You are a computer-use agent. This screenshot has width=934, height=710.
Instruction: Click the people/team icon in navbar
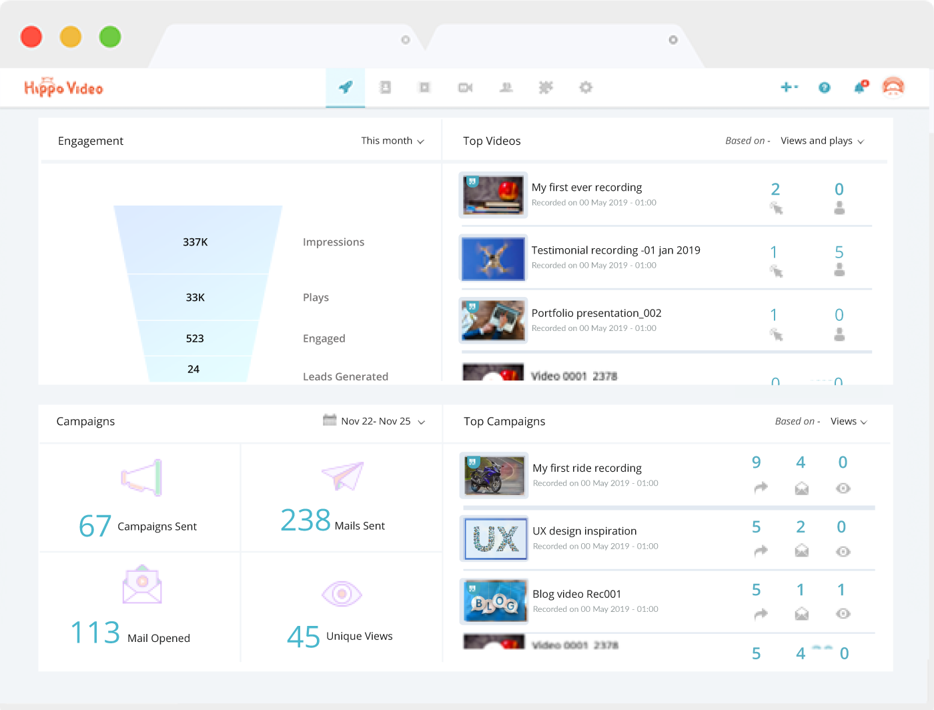pos(506,87)
